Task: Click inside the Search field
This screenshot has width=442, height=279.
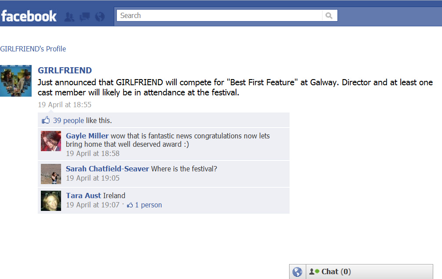Action: [220, 15]
